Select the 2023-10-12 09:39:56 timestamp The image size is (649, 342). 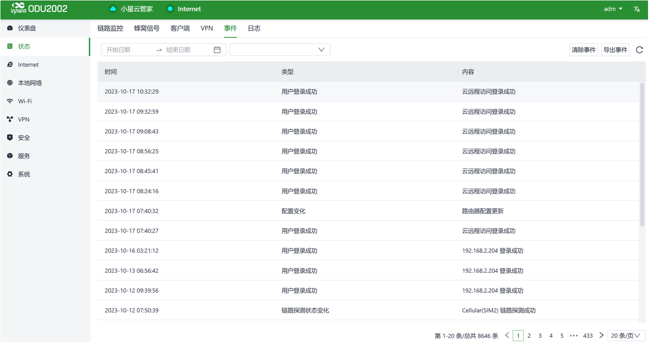tap(132, 291)
